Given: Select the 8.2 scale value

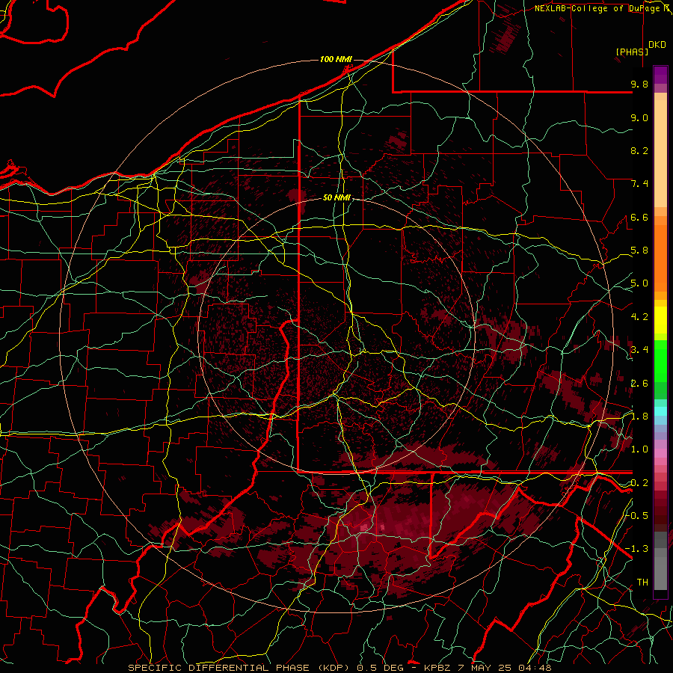Looking at the screenshot, I should pyautogui.click(x=639, y=150).
